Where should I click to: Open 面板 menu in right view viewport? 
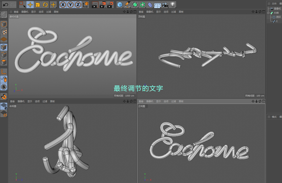pos(52,101)
